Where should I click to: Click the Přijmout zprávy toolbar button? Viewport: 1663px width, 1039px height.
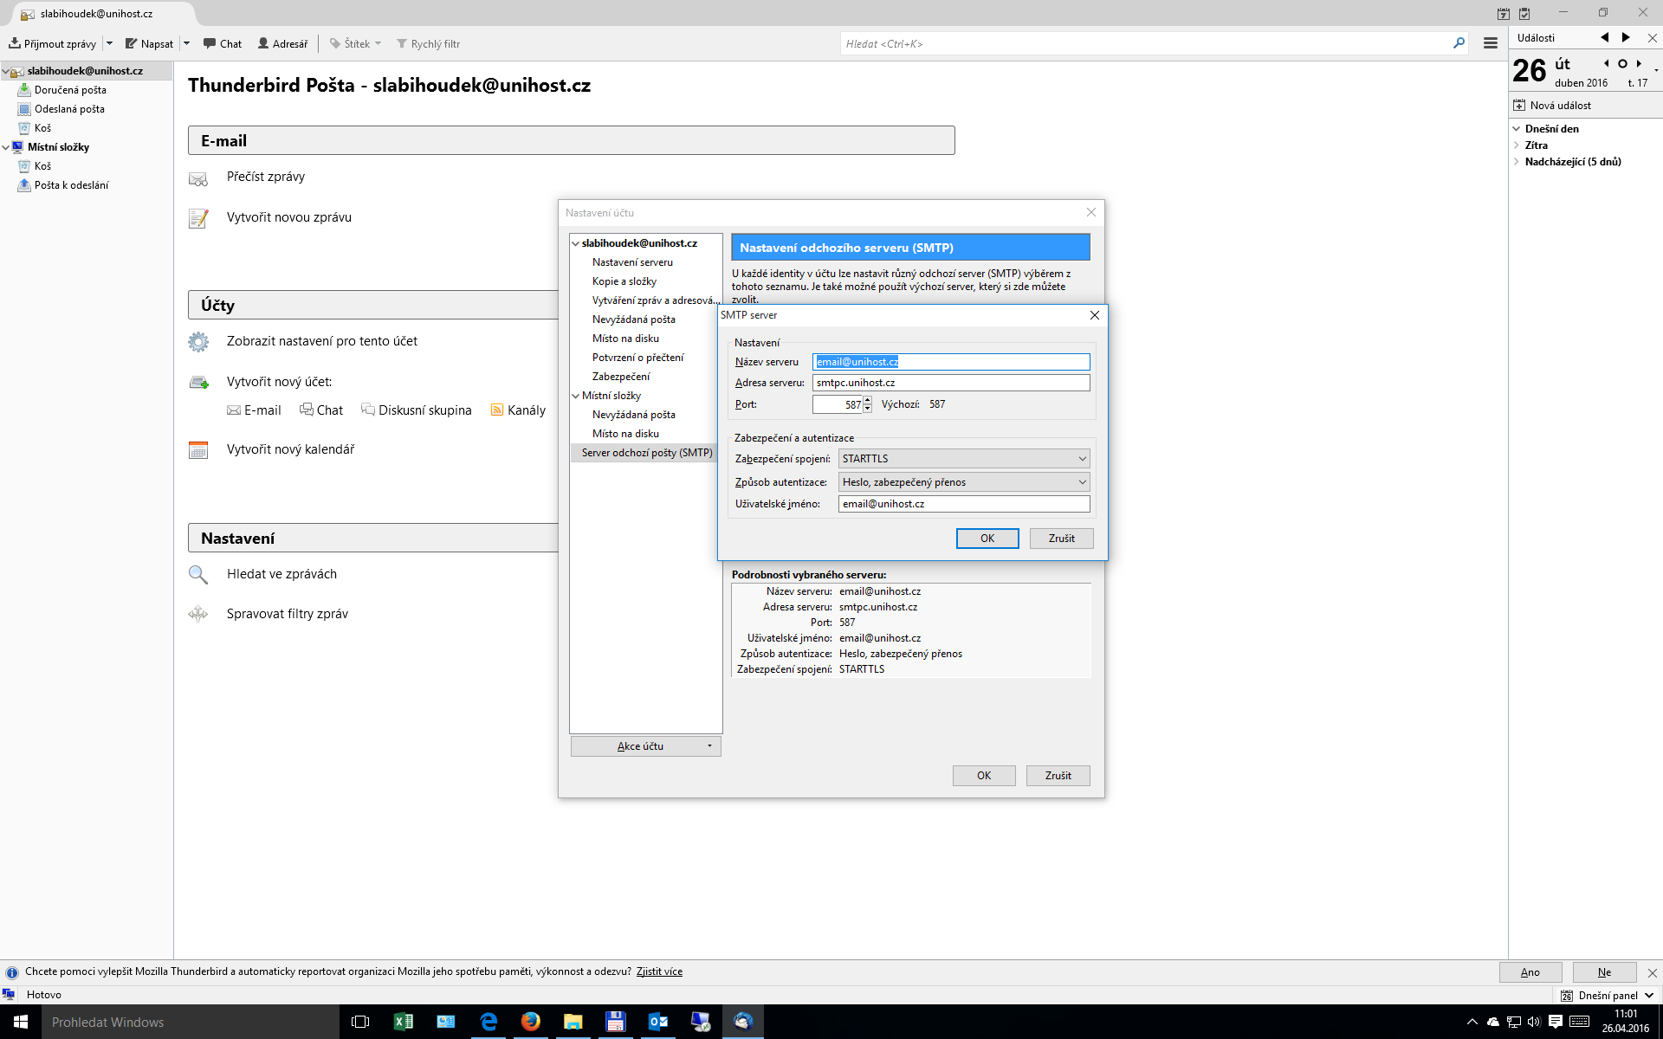pyautogui.click(x=53, y=43)
